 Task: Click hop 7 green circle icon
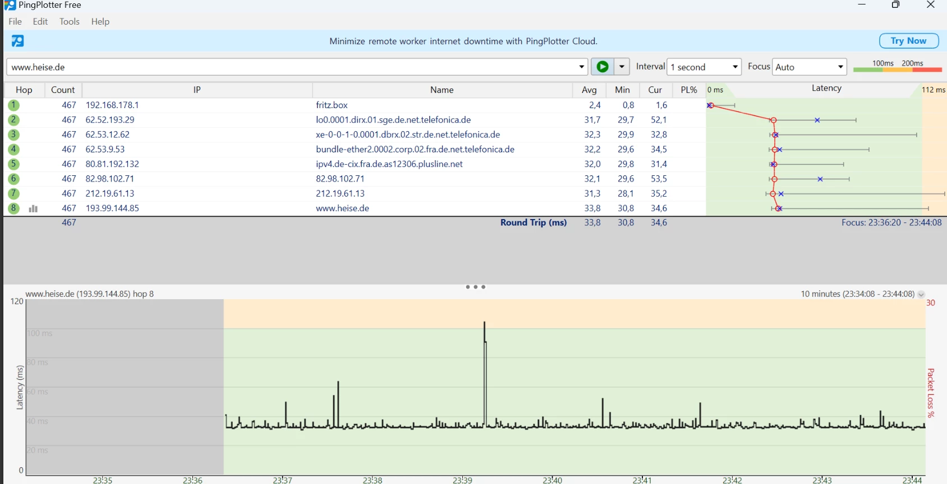[x=13, y=194]
